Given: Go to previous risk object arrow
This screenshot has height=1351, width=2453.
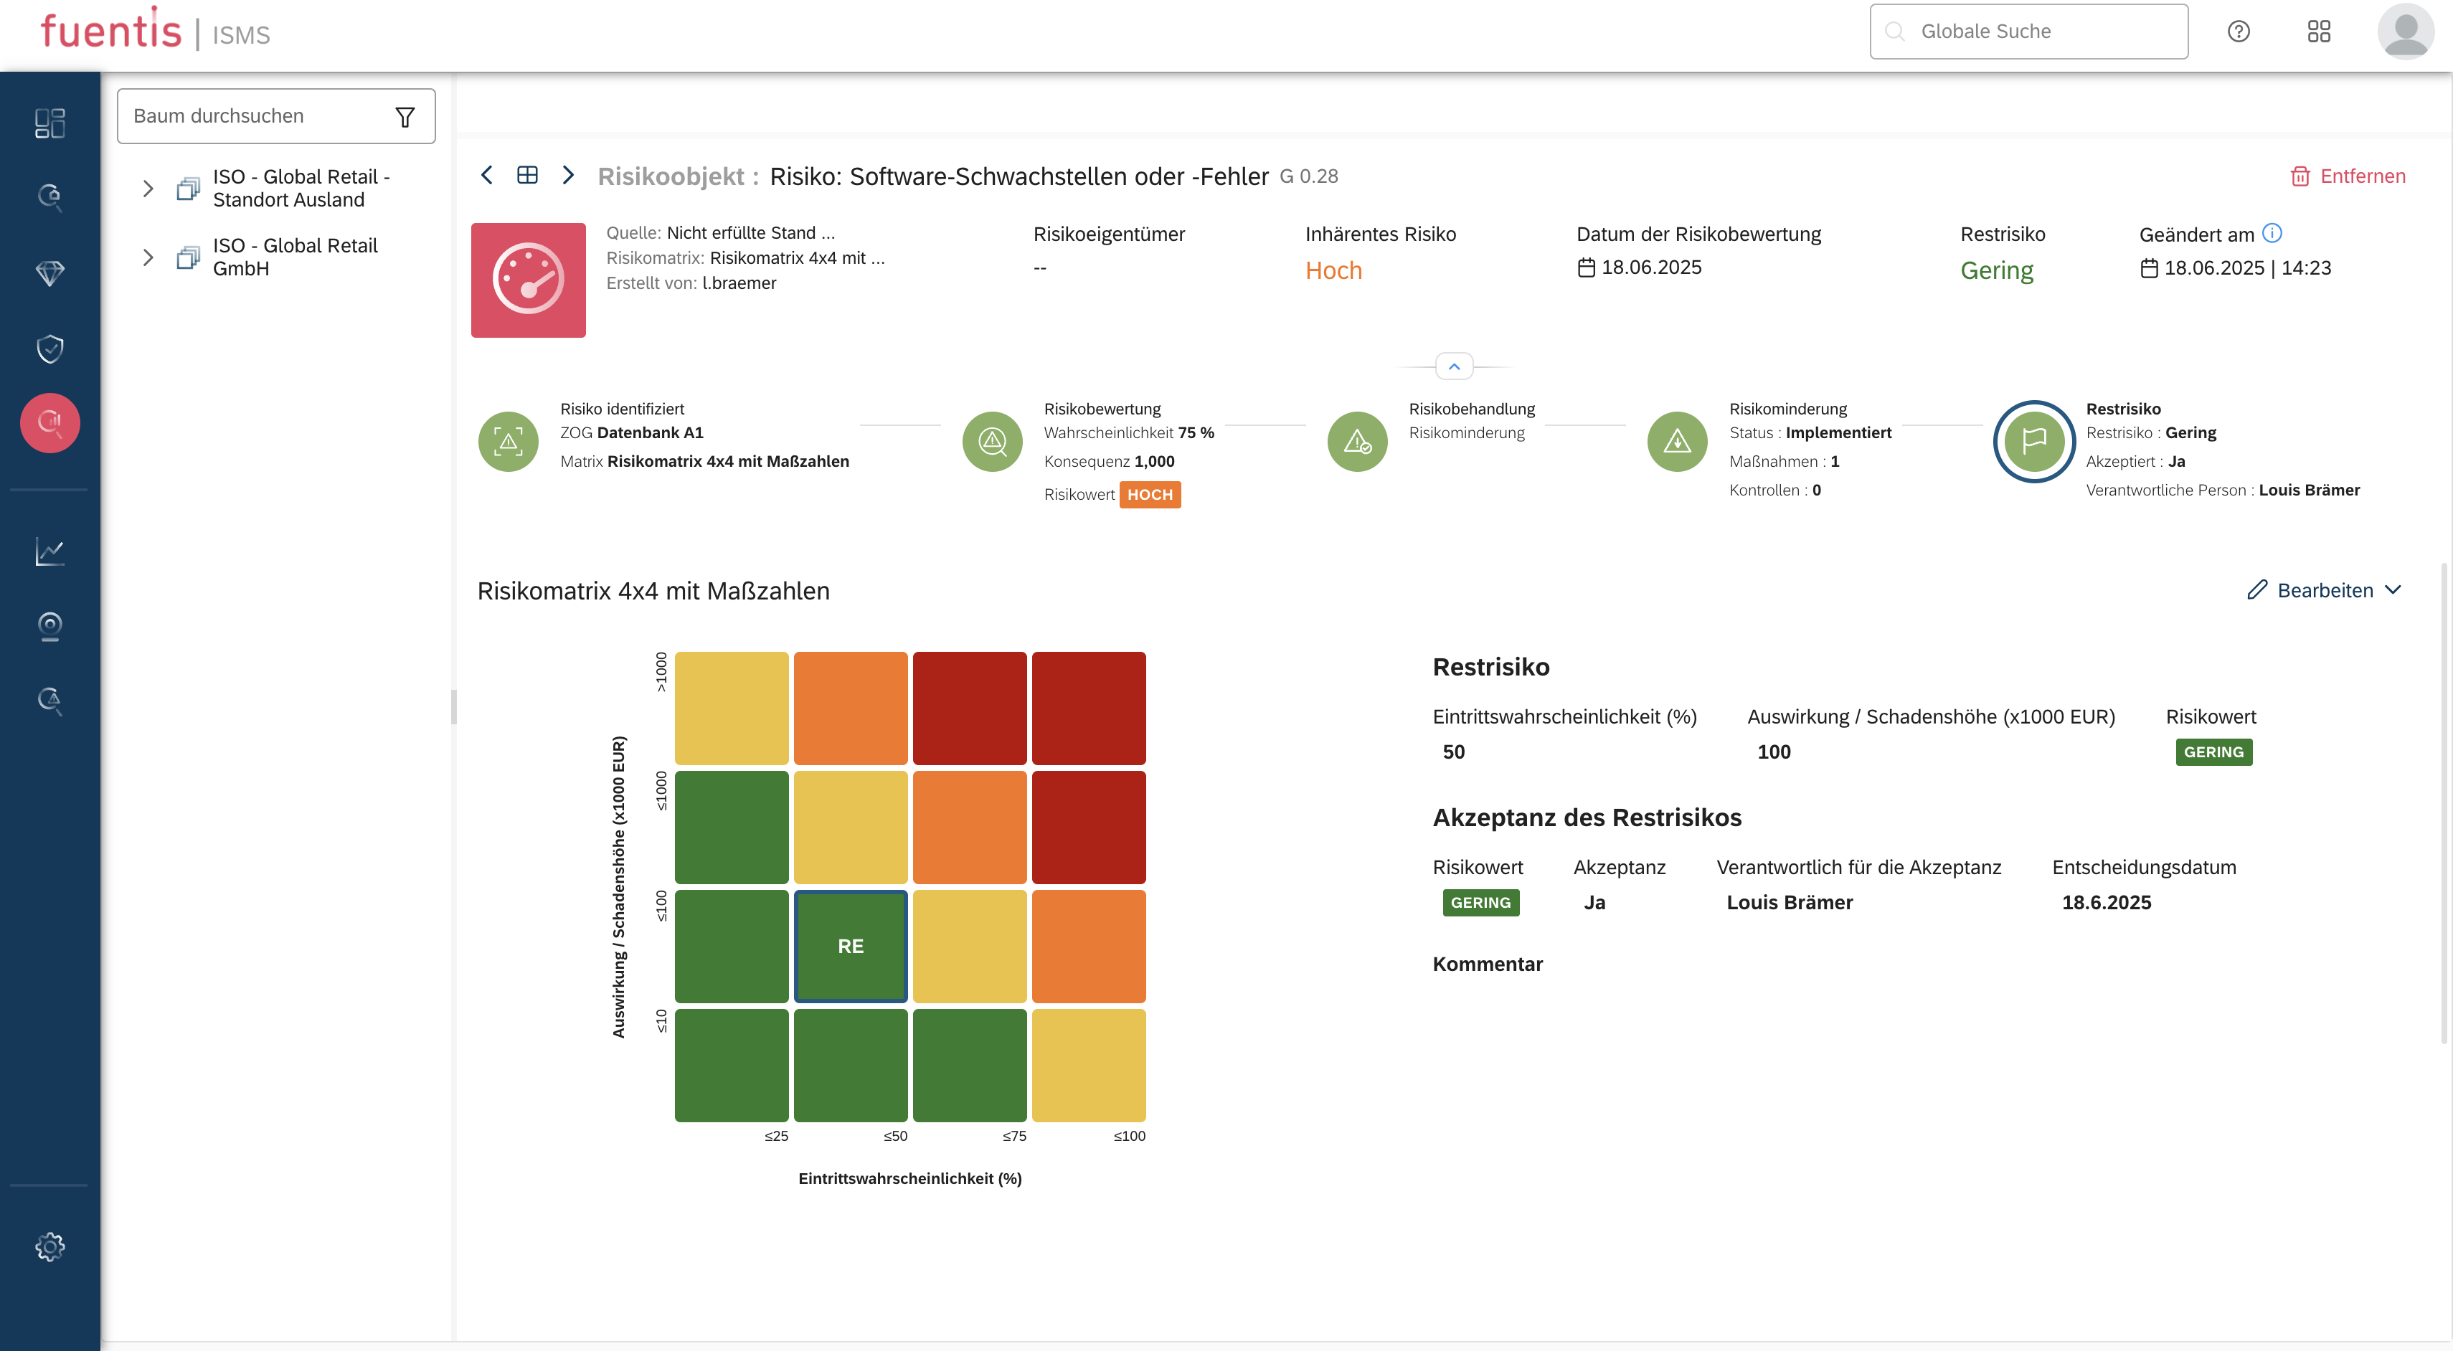Looking at the screenshot, I should [486, 175].
